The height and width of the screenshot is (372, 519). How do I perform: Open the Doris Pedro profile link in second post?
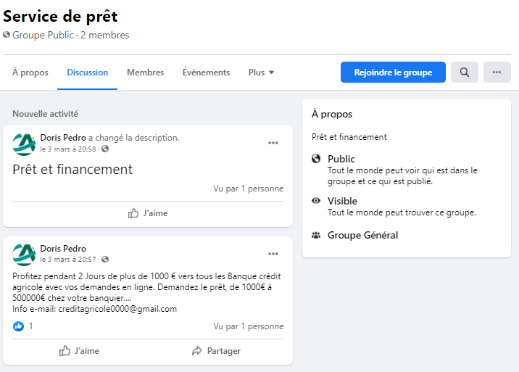coord(63,249)
